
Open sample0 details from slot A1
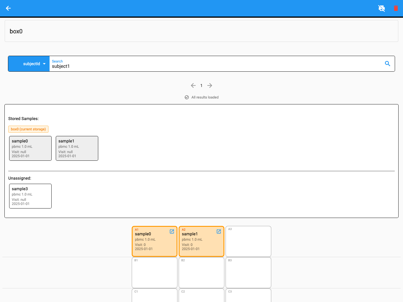point(172,232)
